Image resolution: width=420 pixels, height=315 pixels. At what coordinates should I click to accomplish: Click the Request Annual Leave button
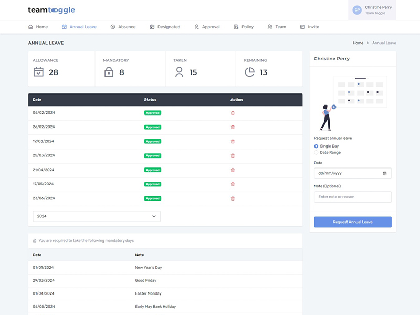(x=353, y=222)
